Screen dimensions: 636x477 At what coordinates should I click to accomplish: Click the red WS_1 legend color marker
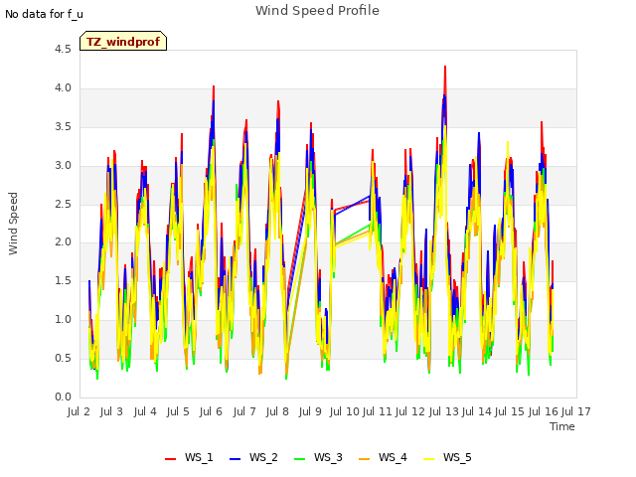click(x=170, y=459)
